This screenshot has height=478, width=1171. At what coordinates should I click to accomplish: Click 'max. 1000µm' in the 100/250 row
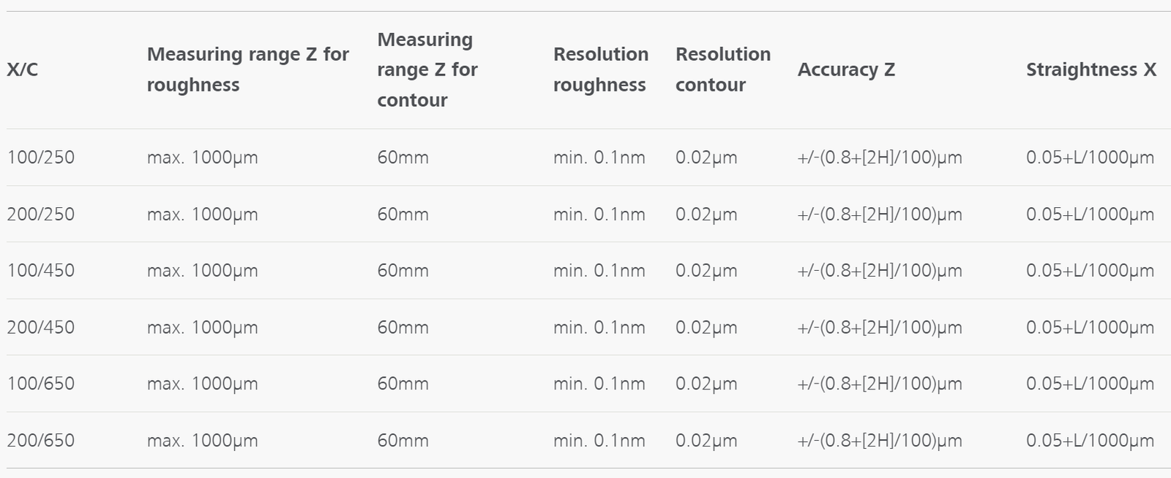pos(202,157)
